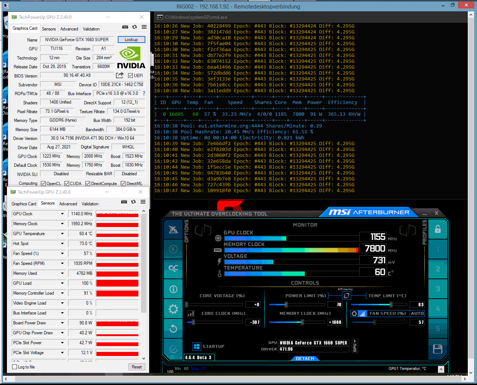The width and height of the screenshot is (477, 385).
Task: Select Afterburner profile slot 3
Action: coord(438,289)
